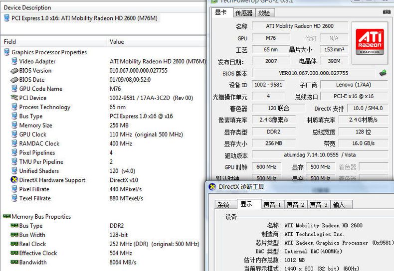This screenshot has height=271, width=394.
Task: Click the GPU-Z 名称 field
Action: point(300,26)
